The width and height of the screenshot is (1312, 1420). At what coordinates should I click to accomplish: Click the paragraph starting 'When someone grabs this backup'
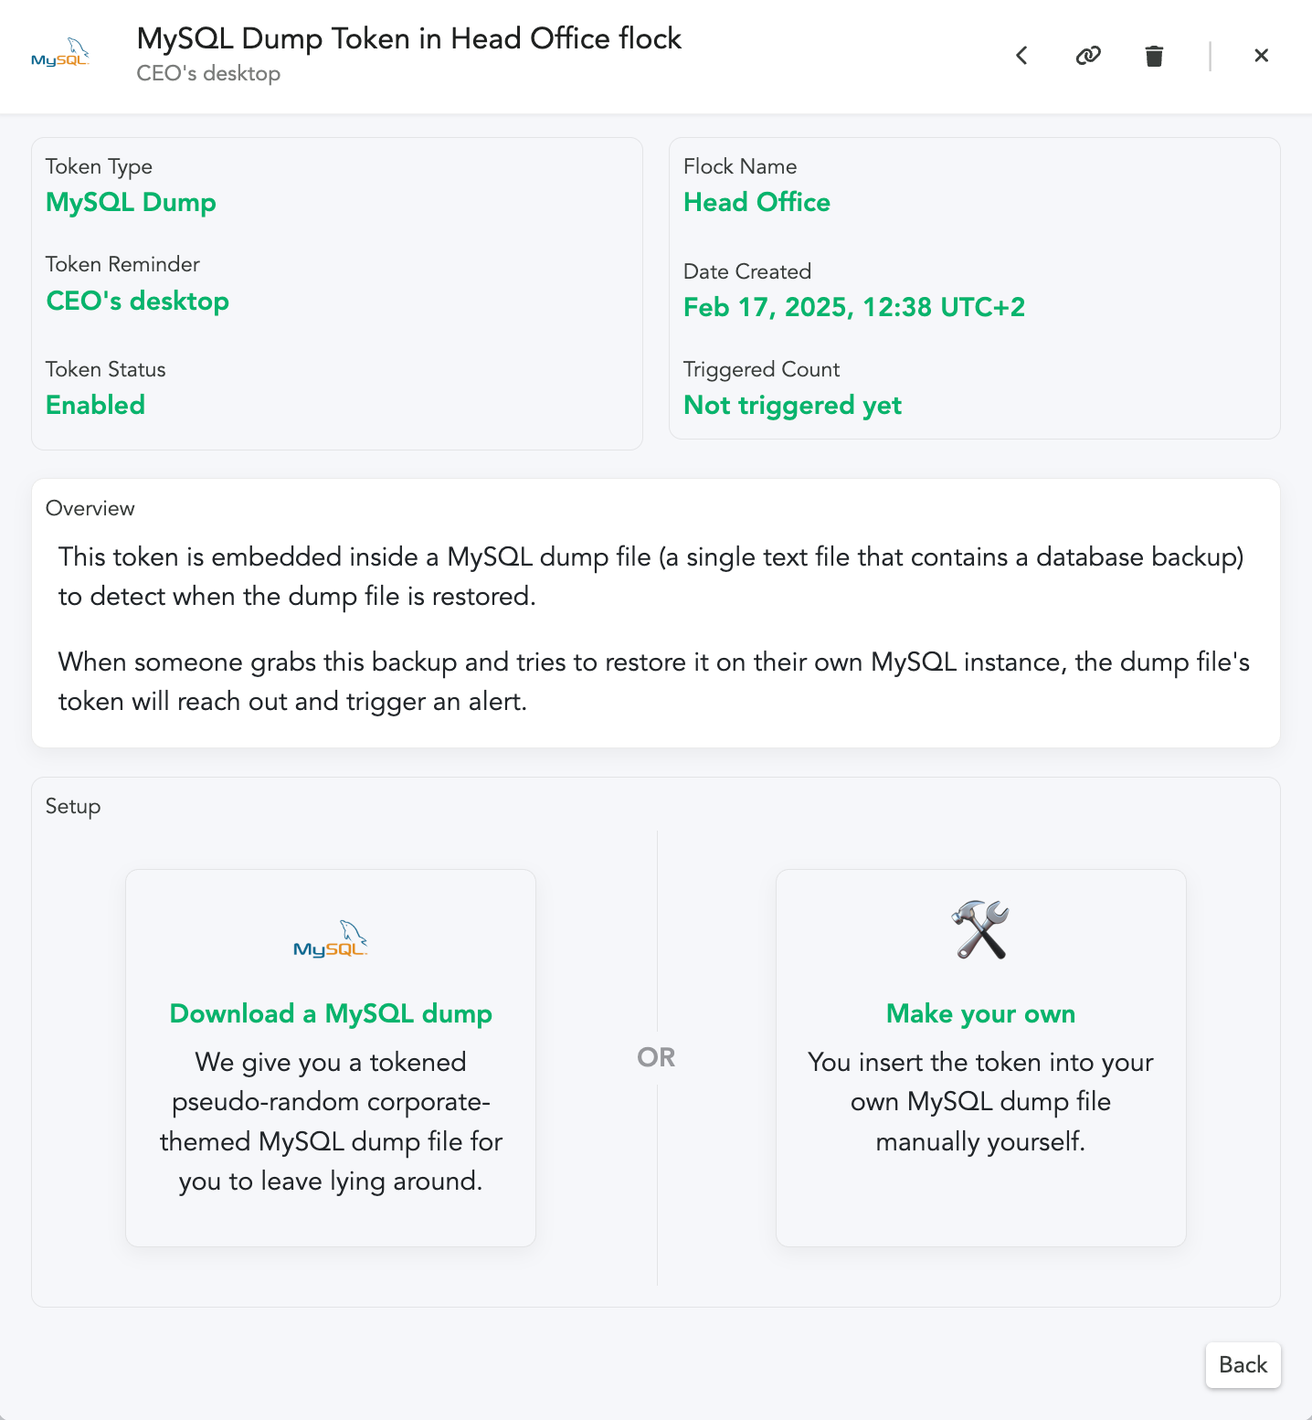pos(653,682)
